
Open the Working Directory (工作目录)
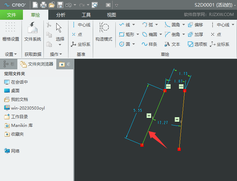[x=16, y=117]
